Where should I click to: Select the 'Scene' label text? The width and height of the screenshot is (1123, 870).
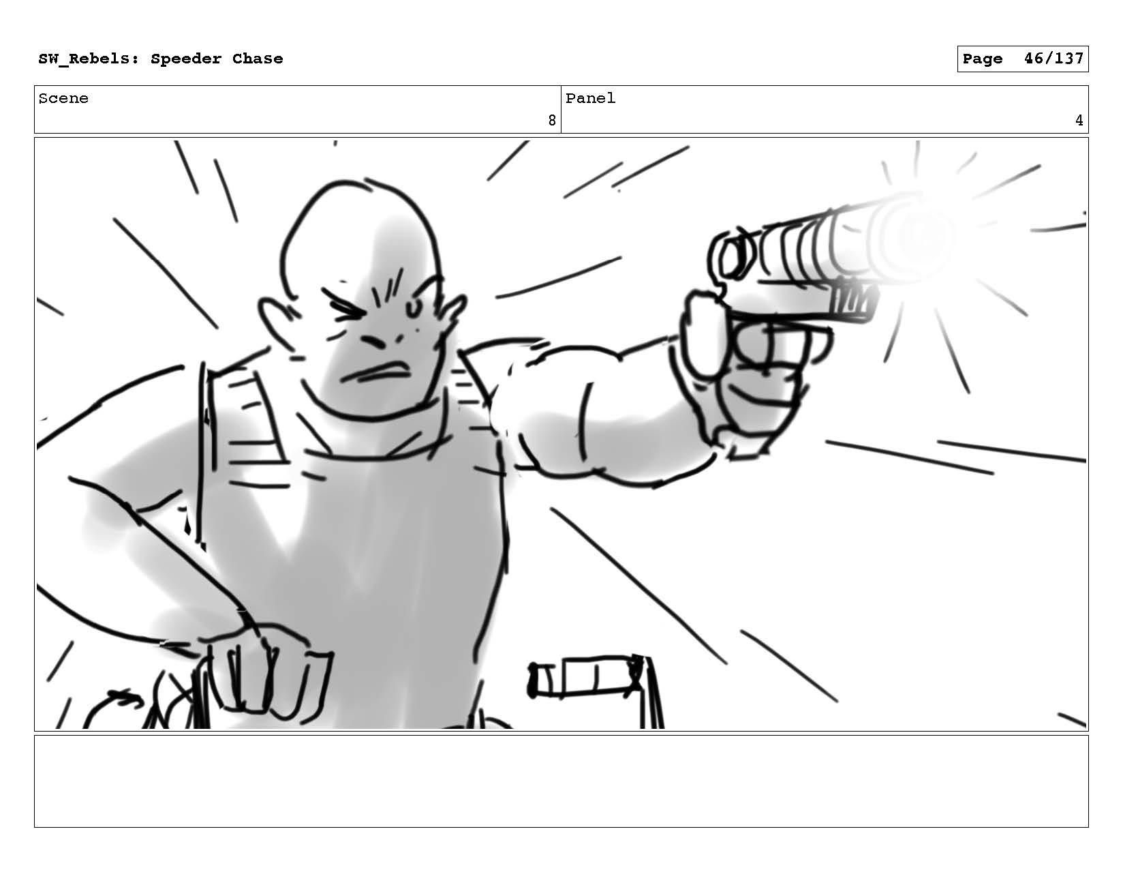pos(63,98)
